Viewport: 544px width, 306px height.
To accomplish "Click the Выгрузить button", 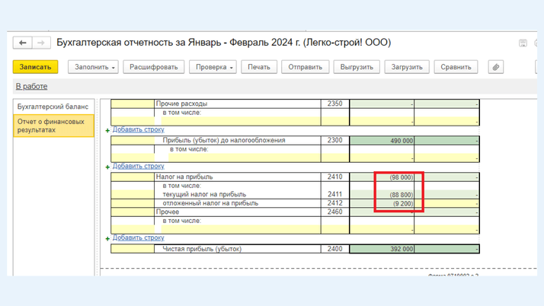I will coord(357,67).
